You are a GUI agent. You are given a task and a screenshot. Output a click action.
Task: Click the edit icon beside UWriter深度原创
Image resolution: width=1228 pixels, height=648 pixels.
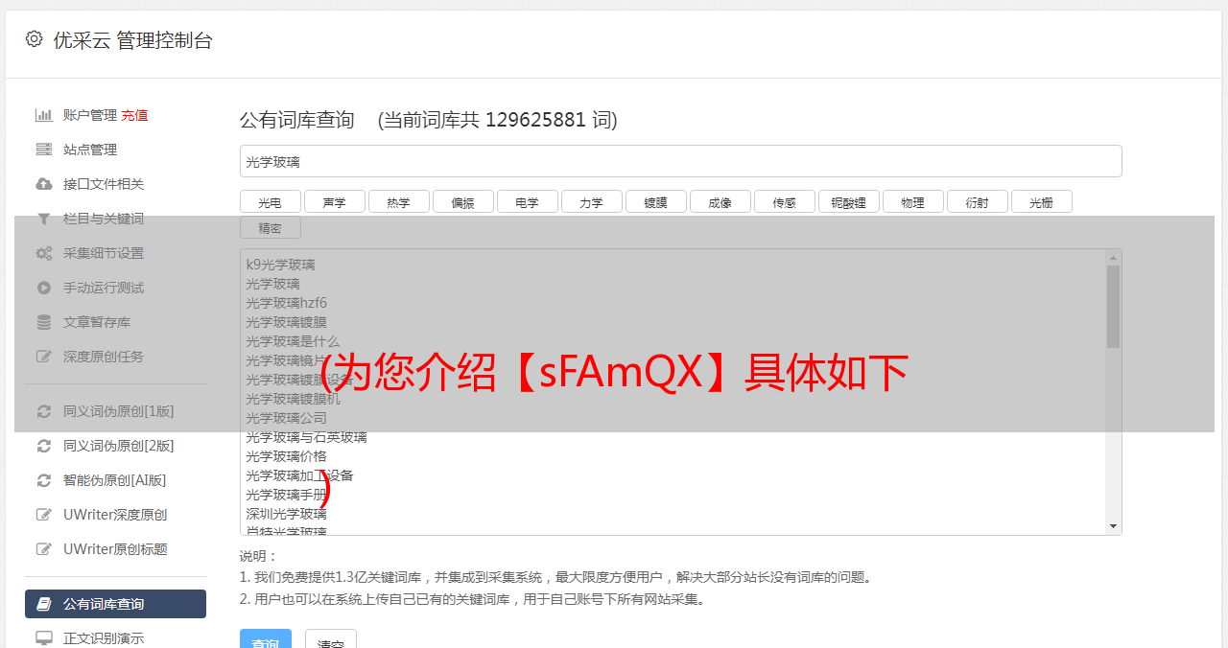(44, 515)
